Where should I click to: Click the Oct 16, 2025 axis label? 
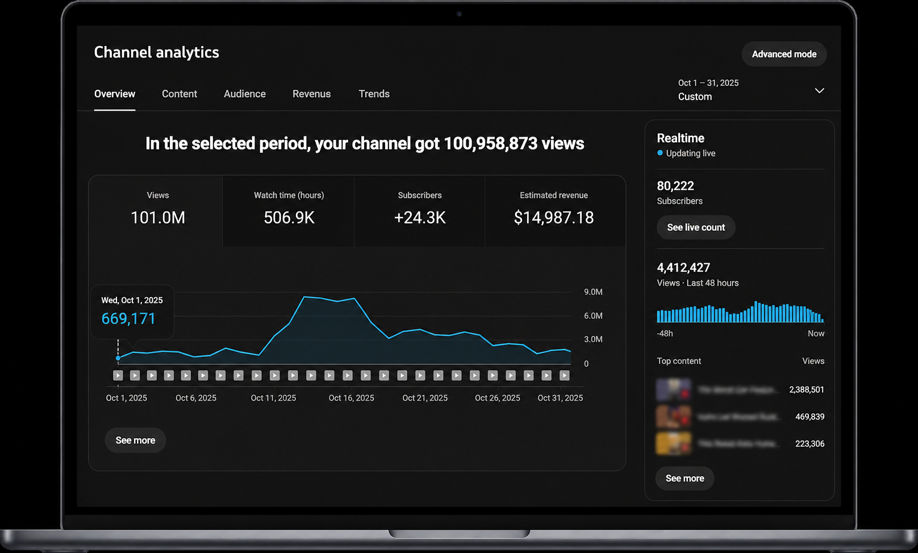pos(351,398)
